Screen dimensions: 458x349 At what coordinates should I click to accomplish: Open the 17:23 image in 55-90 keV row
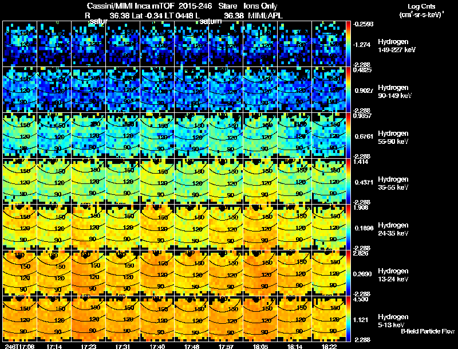click(88, 136)
